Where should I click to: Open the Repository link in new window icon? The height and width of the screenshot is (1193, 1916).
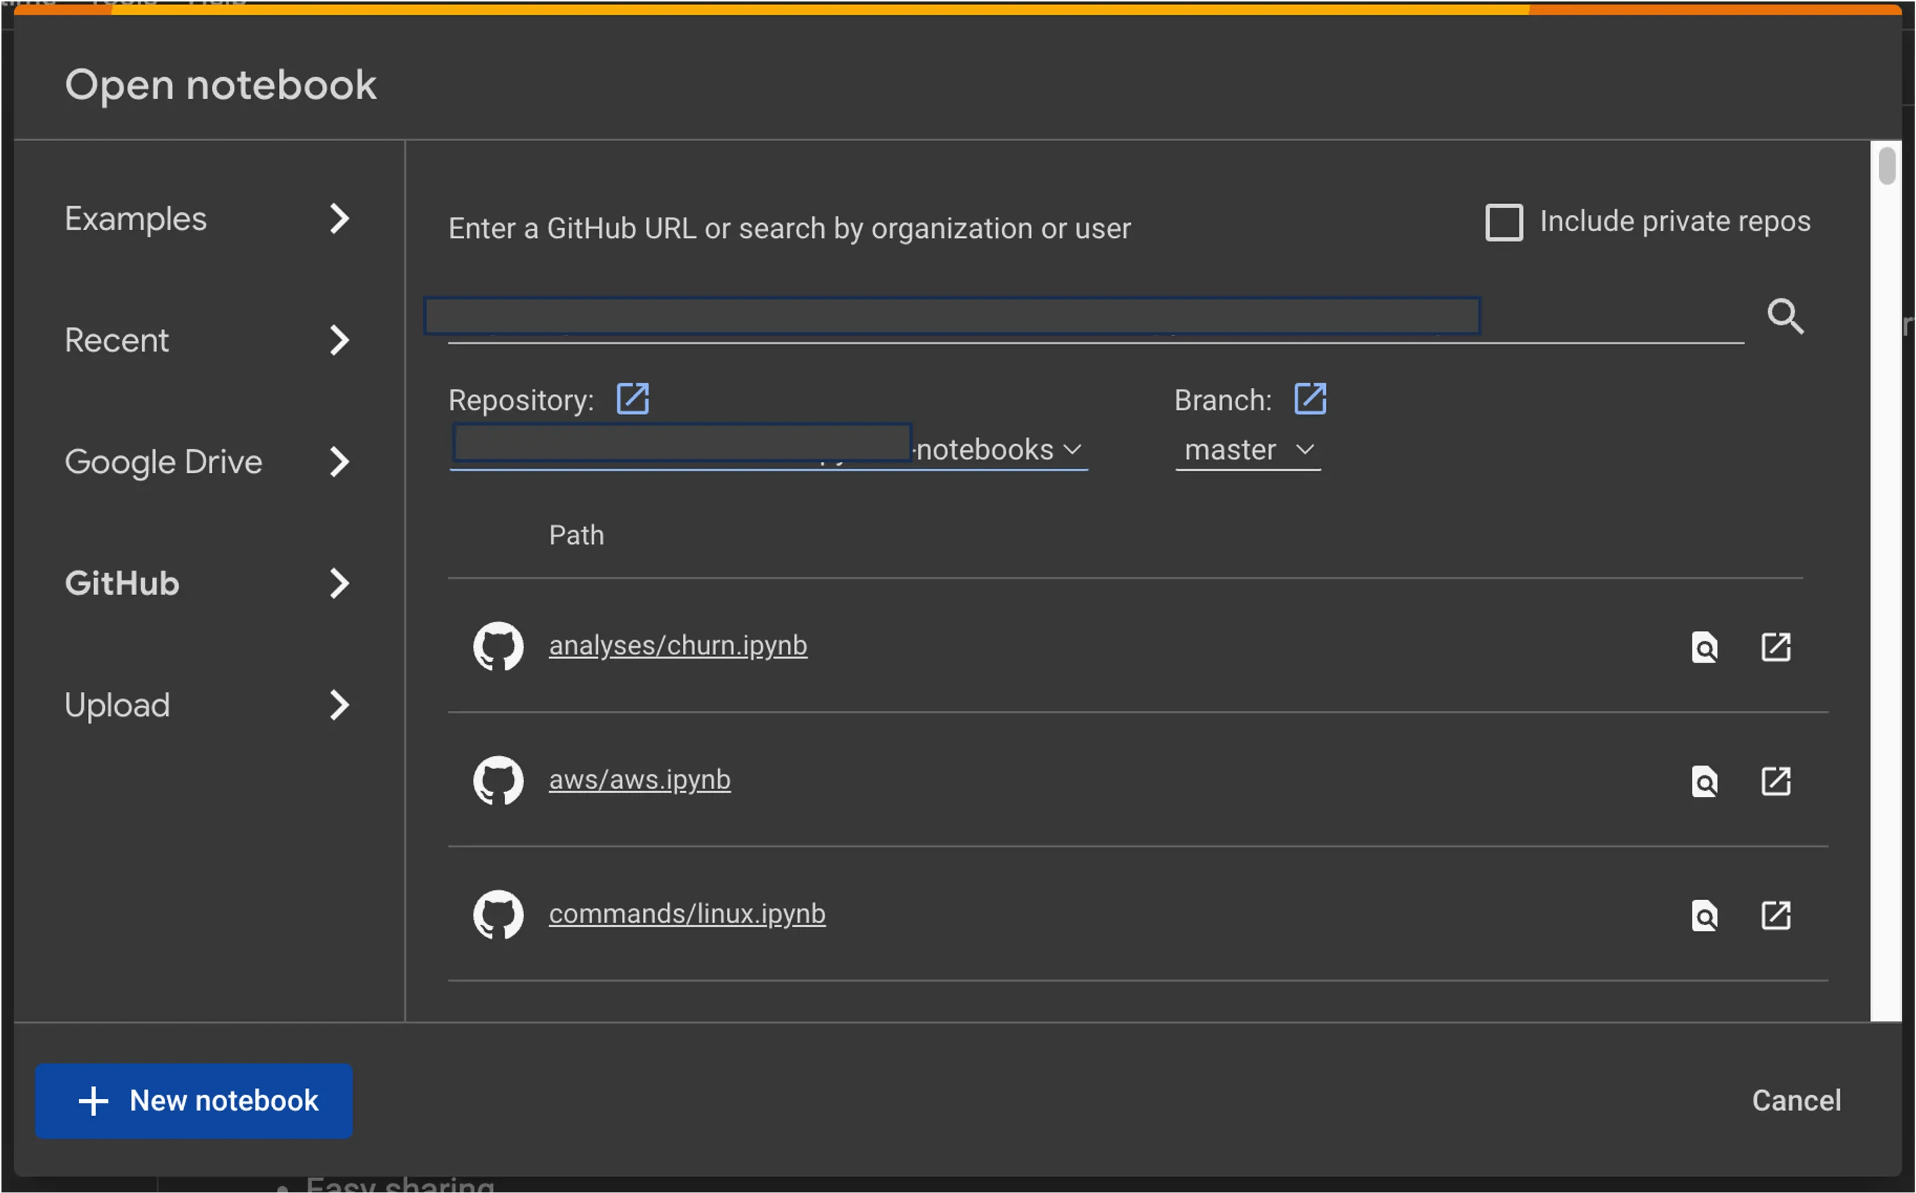coord(632,398)
